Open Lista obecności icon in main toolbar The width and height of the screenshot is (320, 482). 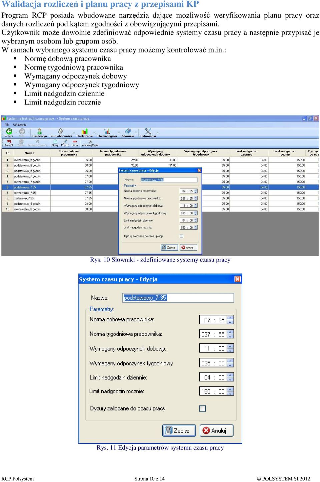coord(60,131)
